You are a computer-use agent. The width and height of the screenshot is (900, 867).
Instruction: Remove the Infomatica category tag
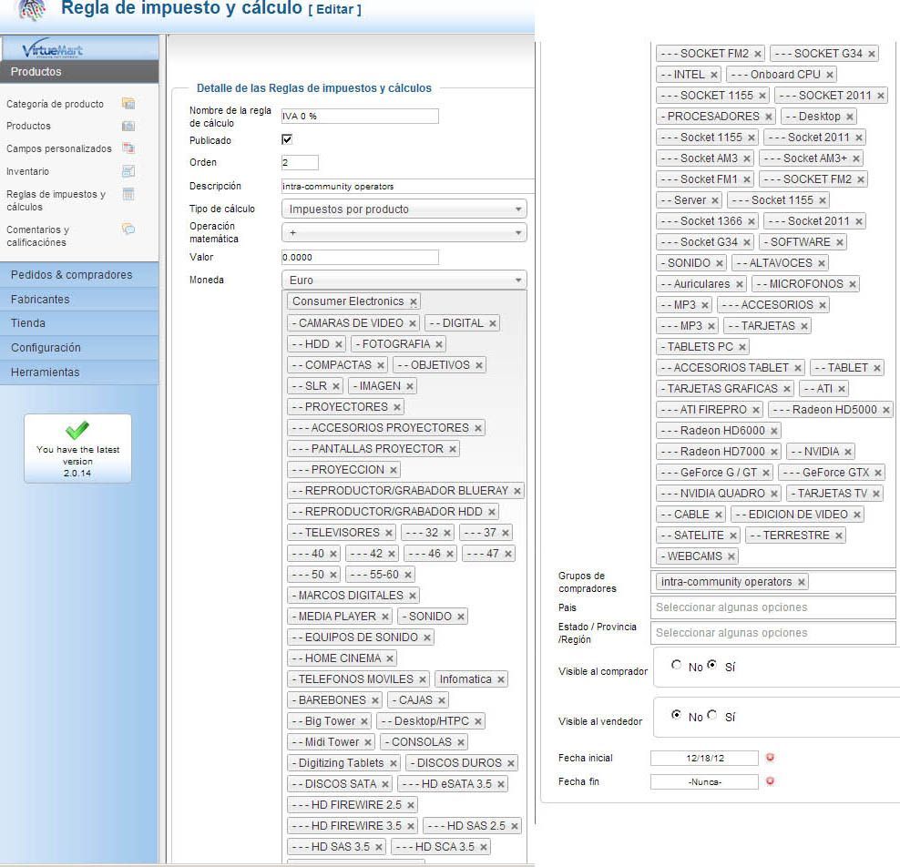[500, 679]
